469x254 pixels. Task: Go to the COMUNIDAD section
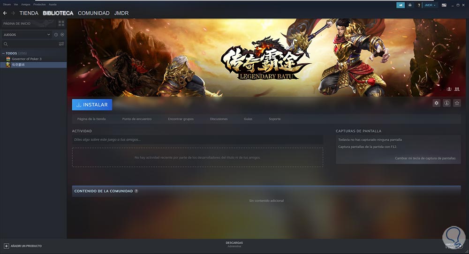[94, 13]
